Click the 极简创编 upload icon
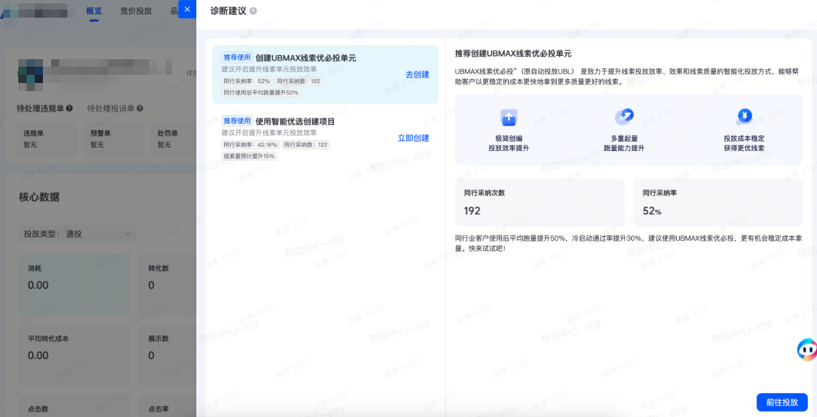This screenshot has height=417, width=817. (508, 118)
